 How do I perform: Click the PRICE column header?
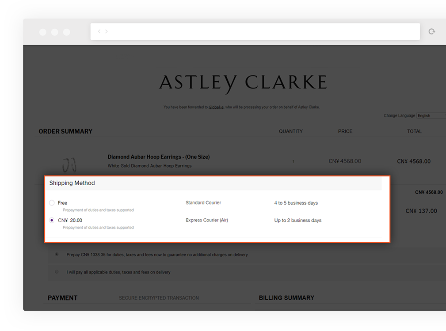345,131
